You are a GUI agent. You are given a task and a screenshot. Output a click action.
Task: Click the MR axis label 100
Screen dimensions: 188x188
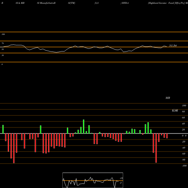pos(184,106)
